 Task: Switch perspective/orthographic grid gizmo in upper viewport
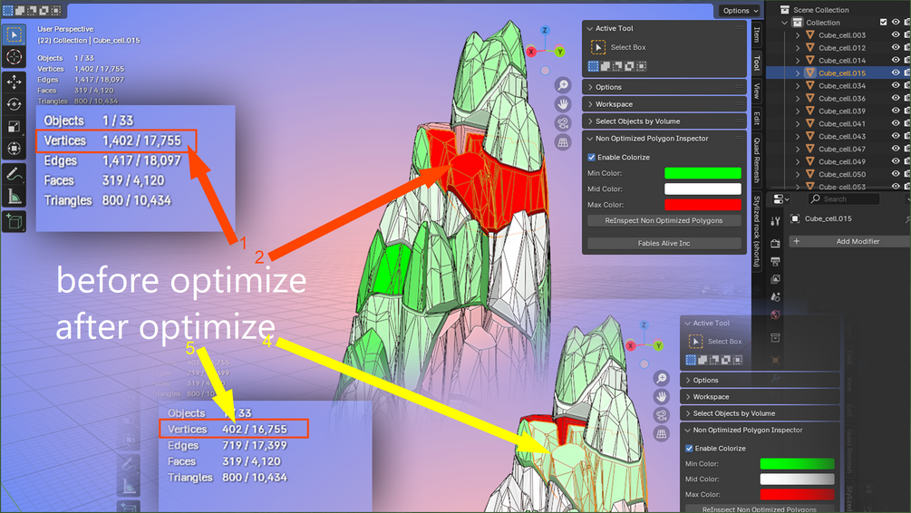(562, 141)
